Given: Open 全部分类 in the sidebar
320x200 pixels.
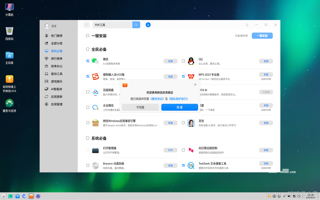Looking at the screenshot, I should click(56, 43).
